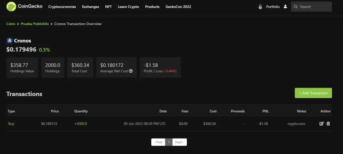
Task: Click the Type column header
Action: pyautogui.click(x=11, y=111)
